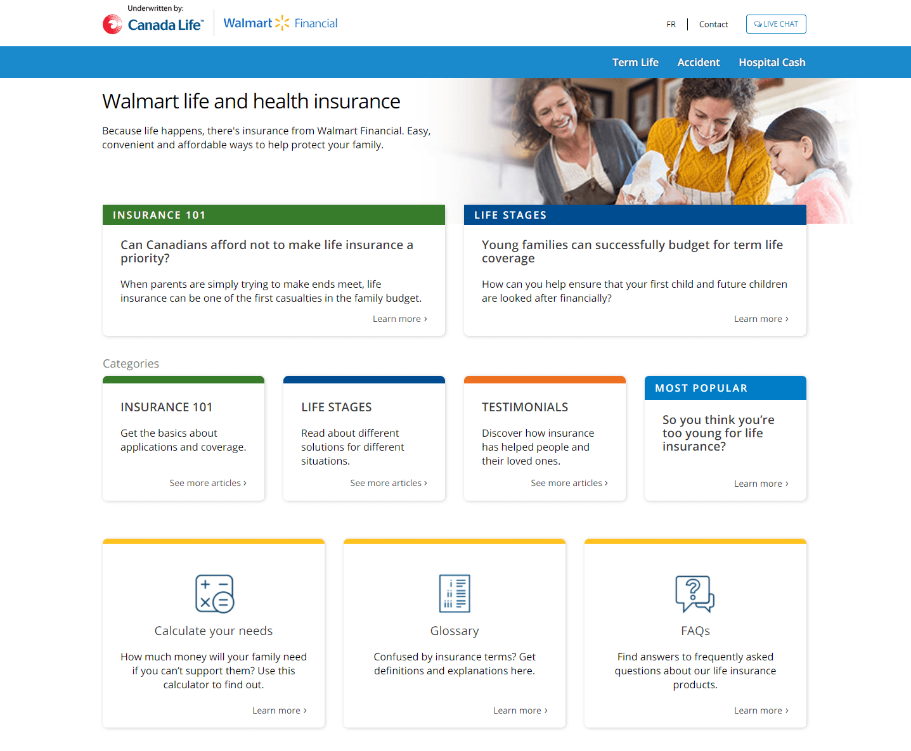
Task: See more articles under Life Stages
Action: pyautogui.click(x=389, y=483)
